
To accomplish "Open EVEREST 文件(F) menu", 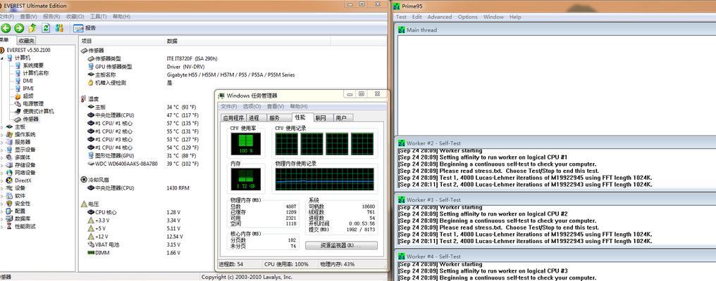I will pyautogui.click(x=6, y=16).
